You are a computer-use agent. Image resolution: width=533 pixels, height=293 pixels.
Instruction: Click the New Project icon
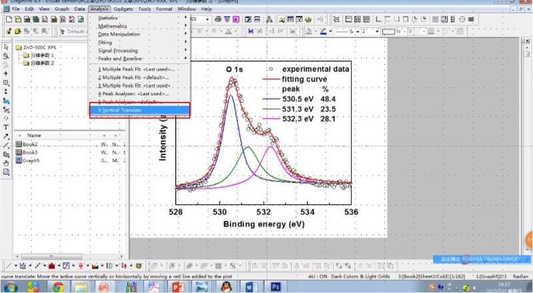(x=9, y=19)
